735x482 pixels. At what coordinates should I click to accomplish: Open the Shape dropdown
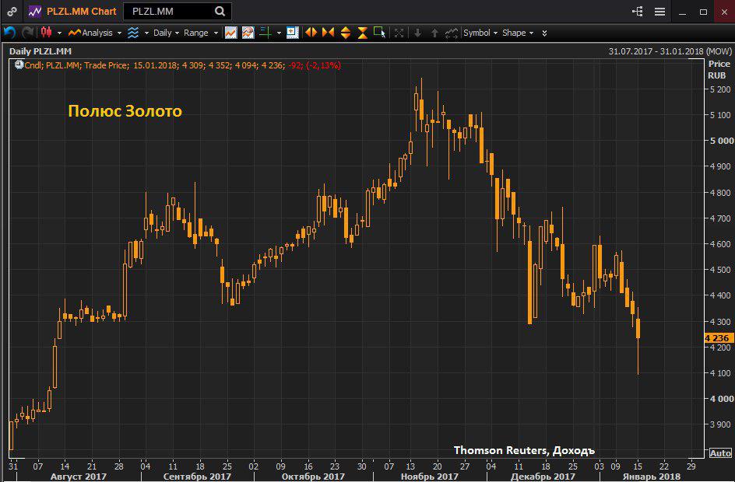(518, 33)
